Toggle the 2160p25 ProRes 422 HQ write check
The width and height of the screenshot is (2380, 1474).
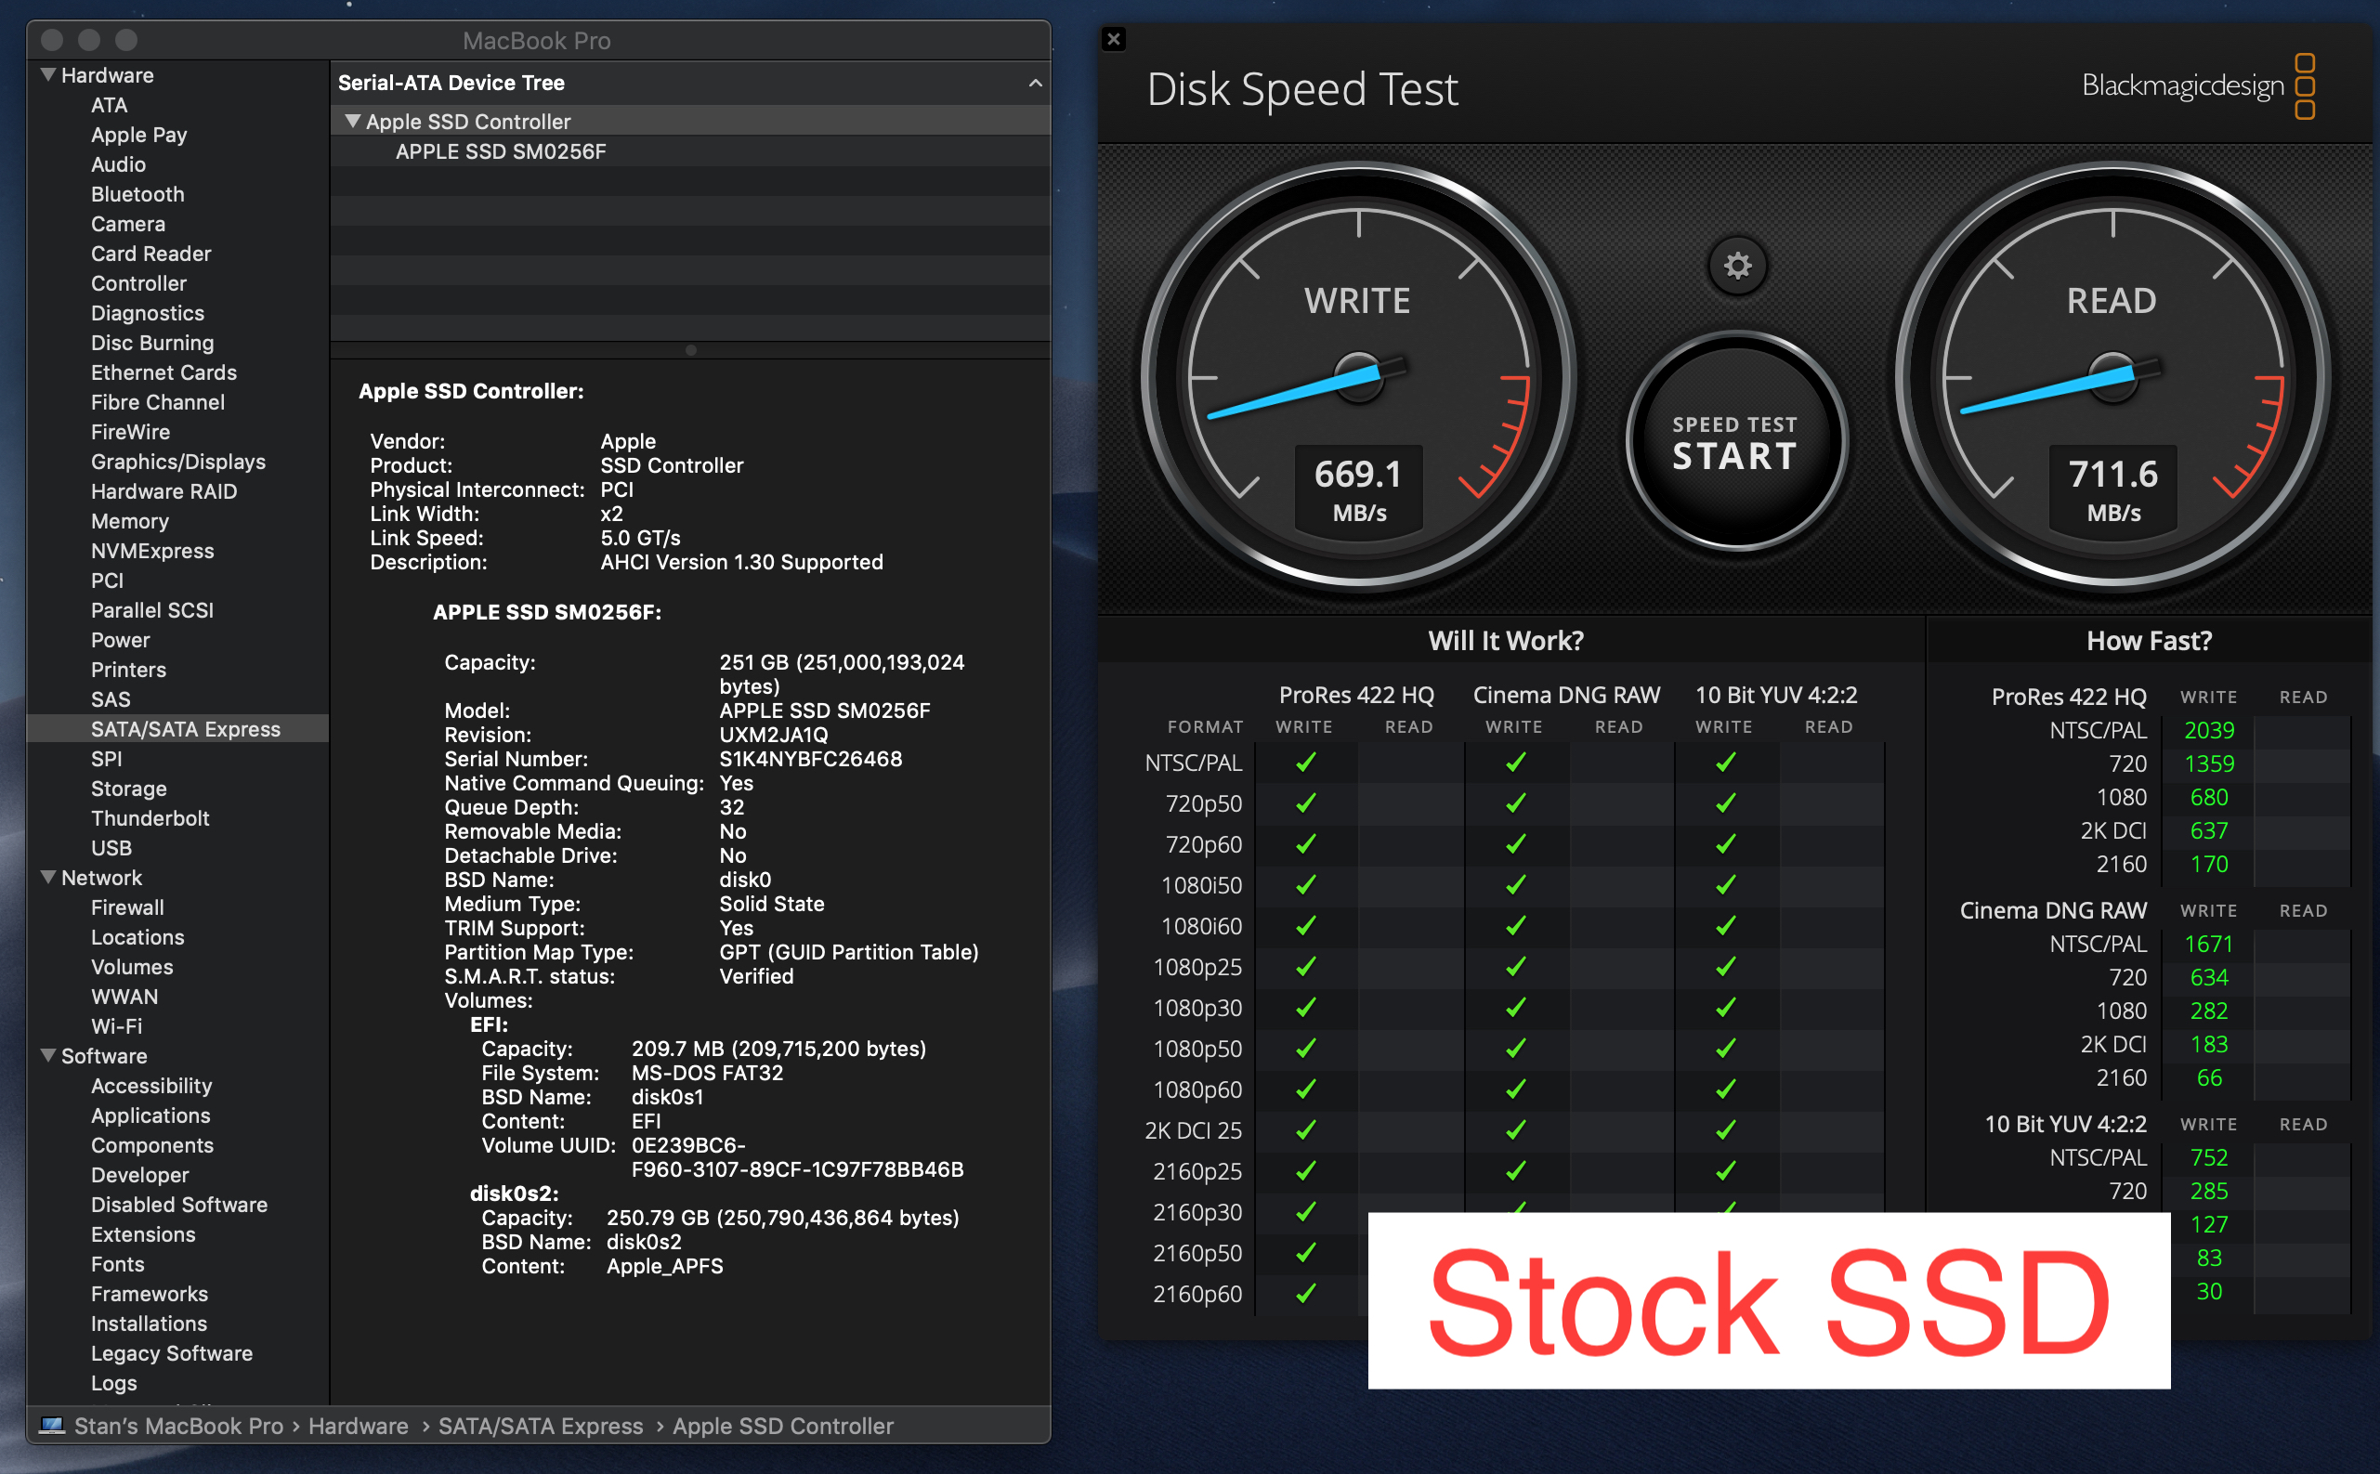1305,1171
